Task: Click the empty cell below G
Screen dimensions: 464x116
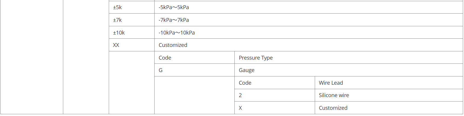Action: pyautogui.click(x=194, y=95)
